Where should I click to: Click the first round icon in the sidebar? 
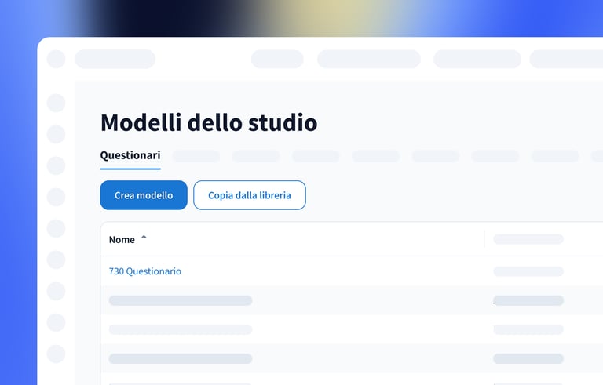[x=56, y=102]
